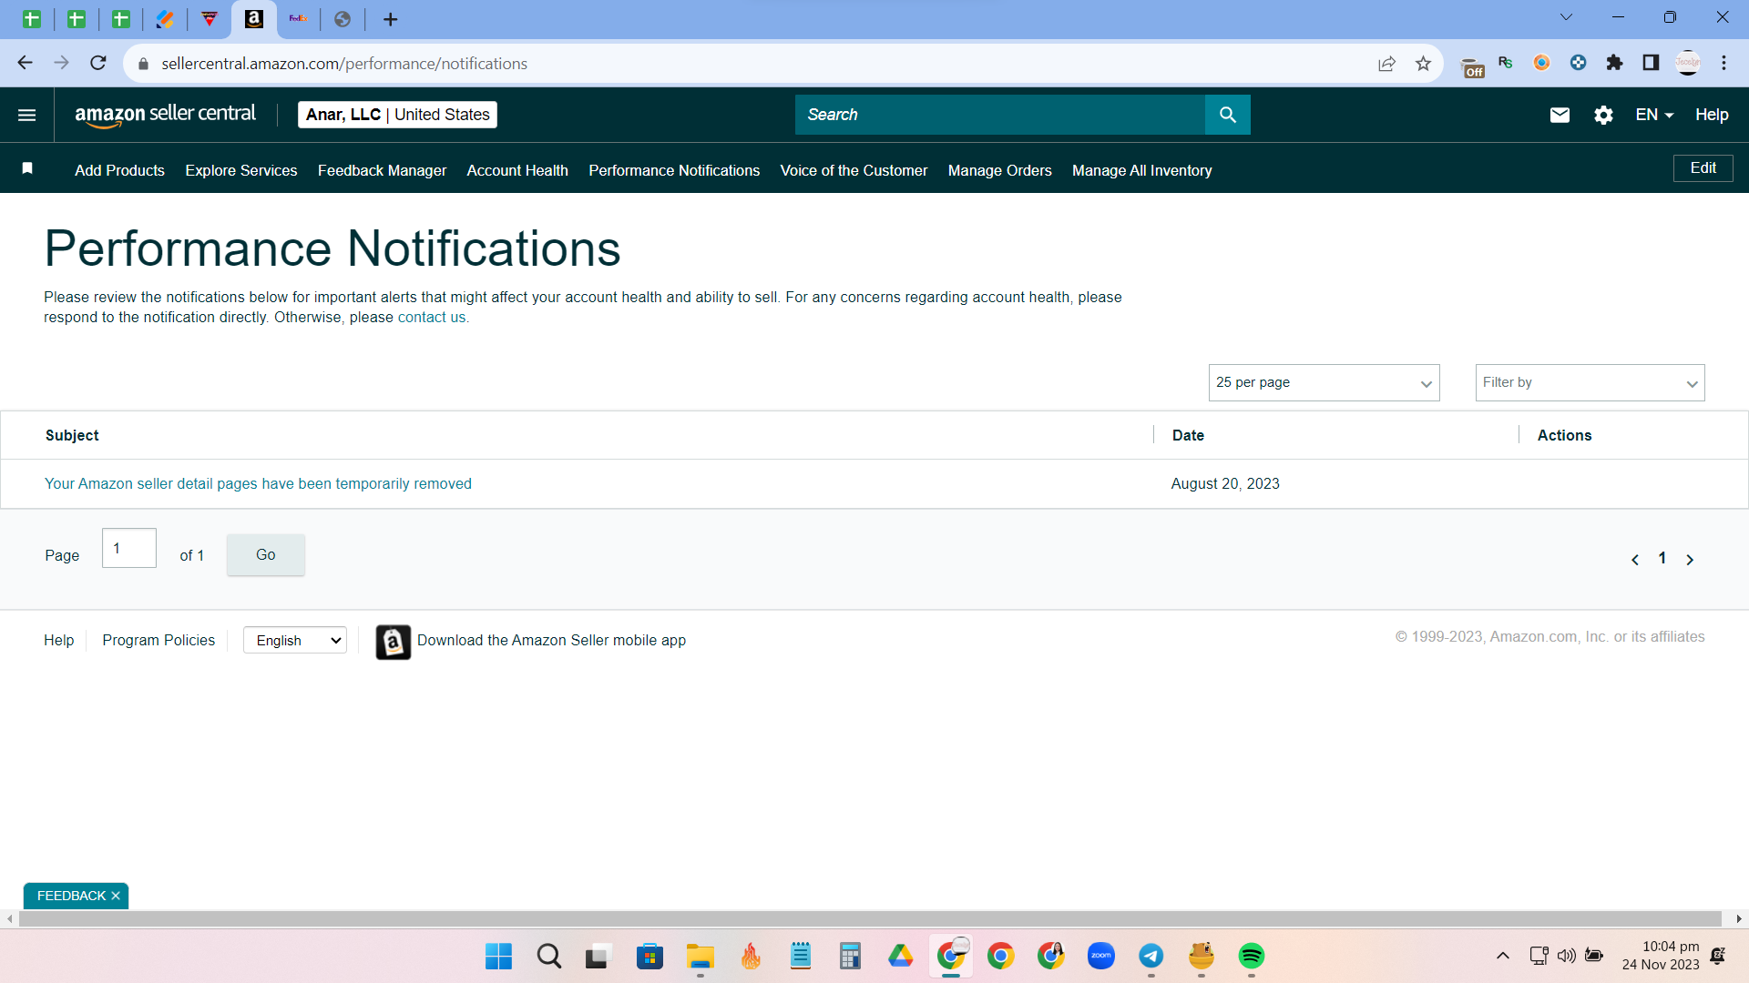This screenshot has width=1749, height=983.
Task: Click the horizontal scrollbar at page bottom
Action: [870, 919]
